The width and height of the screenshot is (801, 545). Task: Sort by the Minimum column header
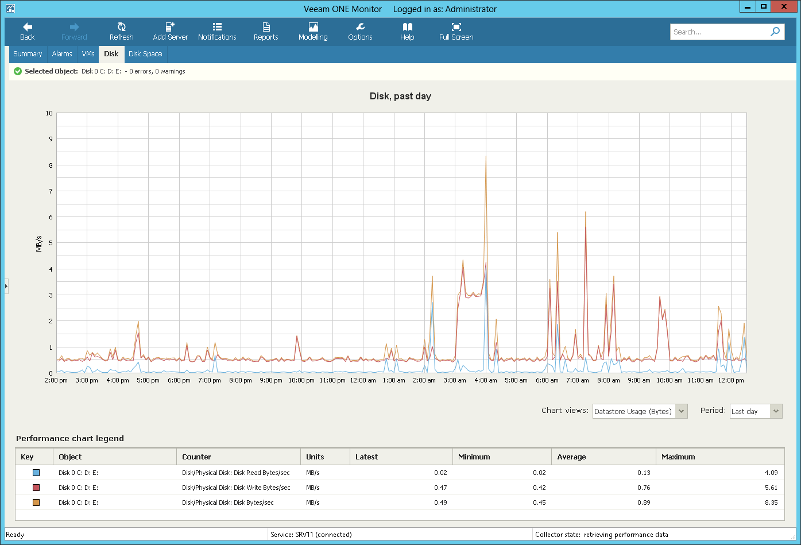point(502,457)
